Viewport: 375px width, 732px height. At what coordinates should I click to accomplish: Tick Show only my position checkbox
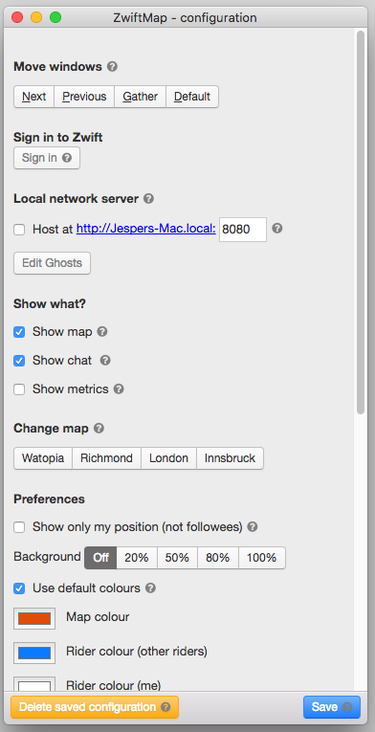click(x=19, y=527)
